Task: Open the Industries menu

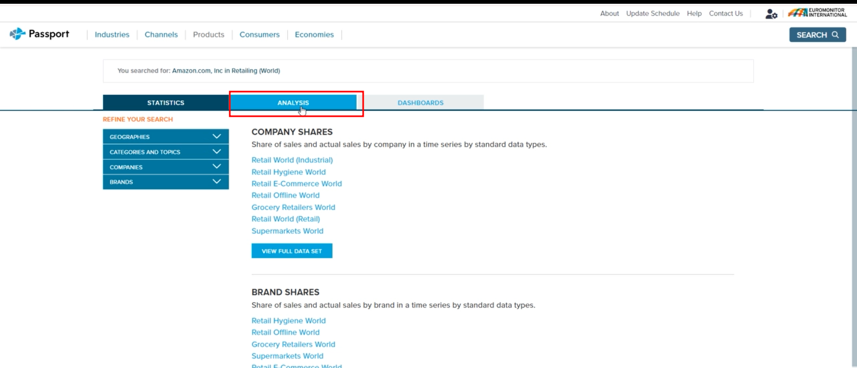Action: 112,35
